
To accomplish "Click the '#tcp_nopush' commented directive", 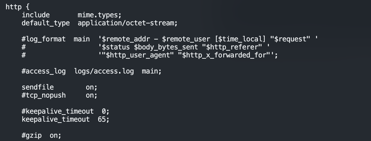I will (44, 95).
